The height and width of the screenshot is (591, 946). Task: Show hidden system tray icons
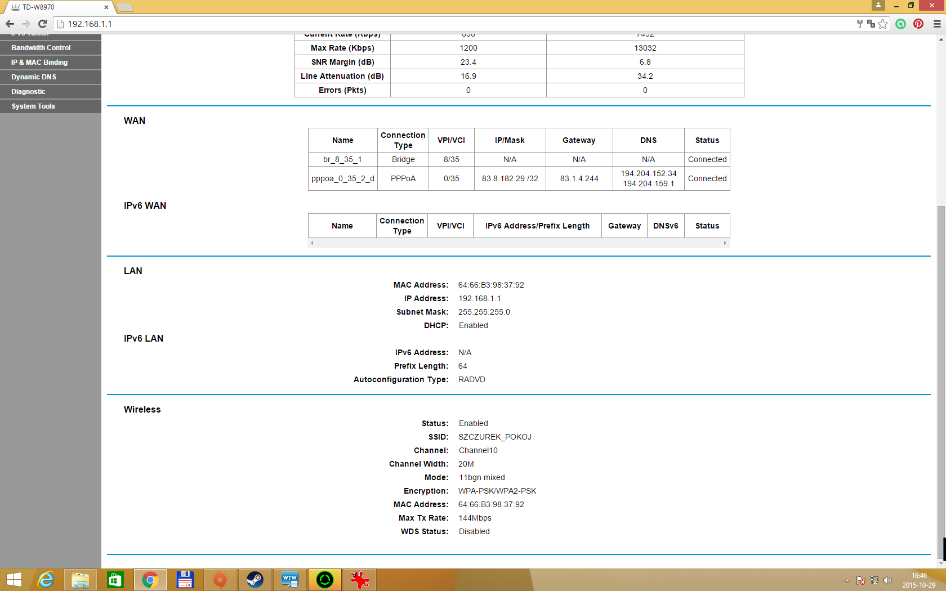tap(847, 580)
